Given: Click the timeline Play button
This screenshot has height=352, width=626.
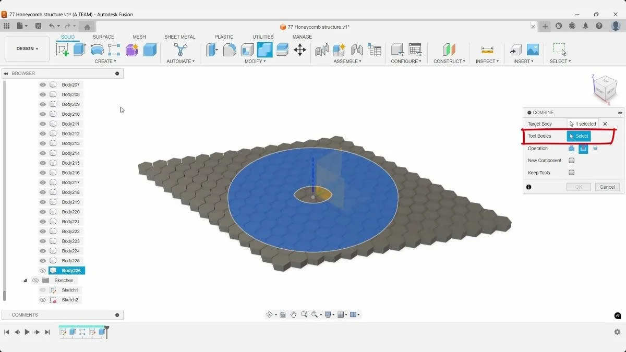Looking at the screenshot, I should point(27,332).
